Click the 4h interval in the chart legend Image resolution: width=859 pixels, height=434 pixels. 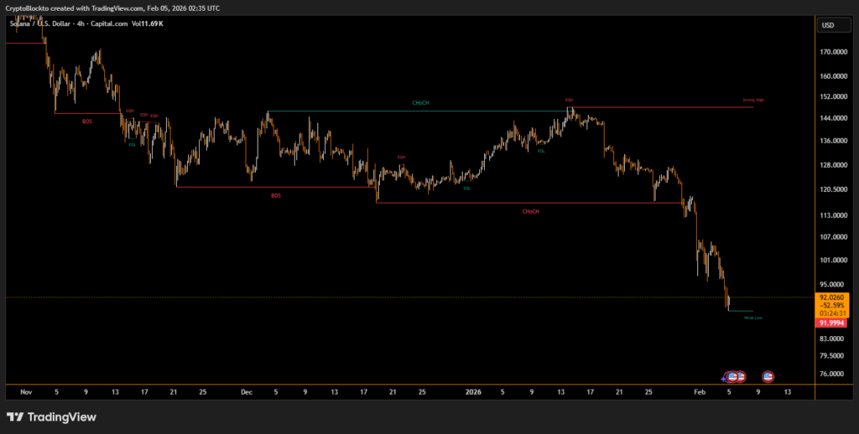coord(81,23)
